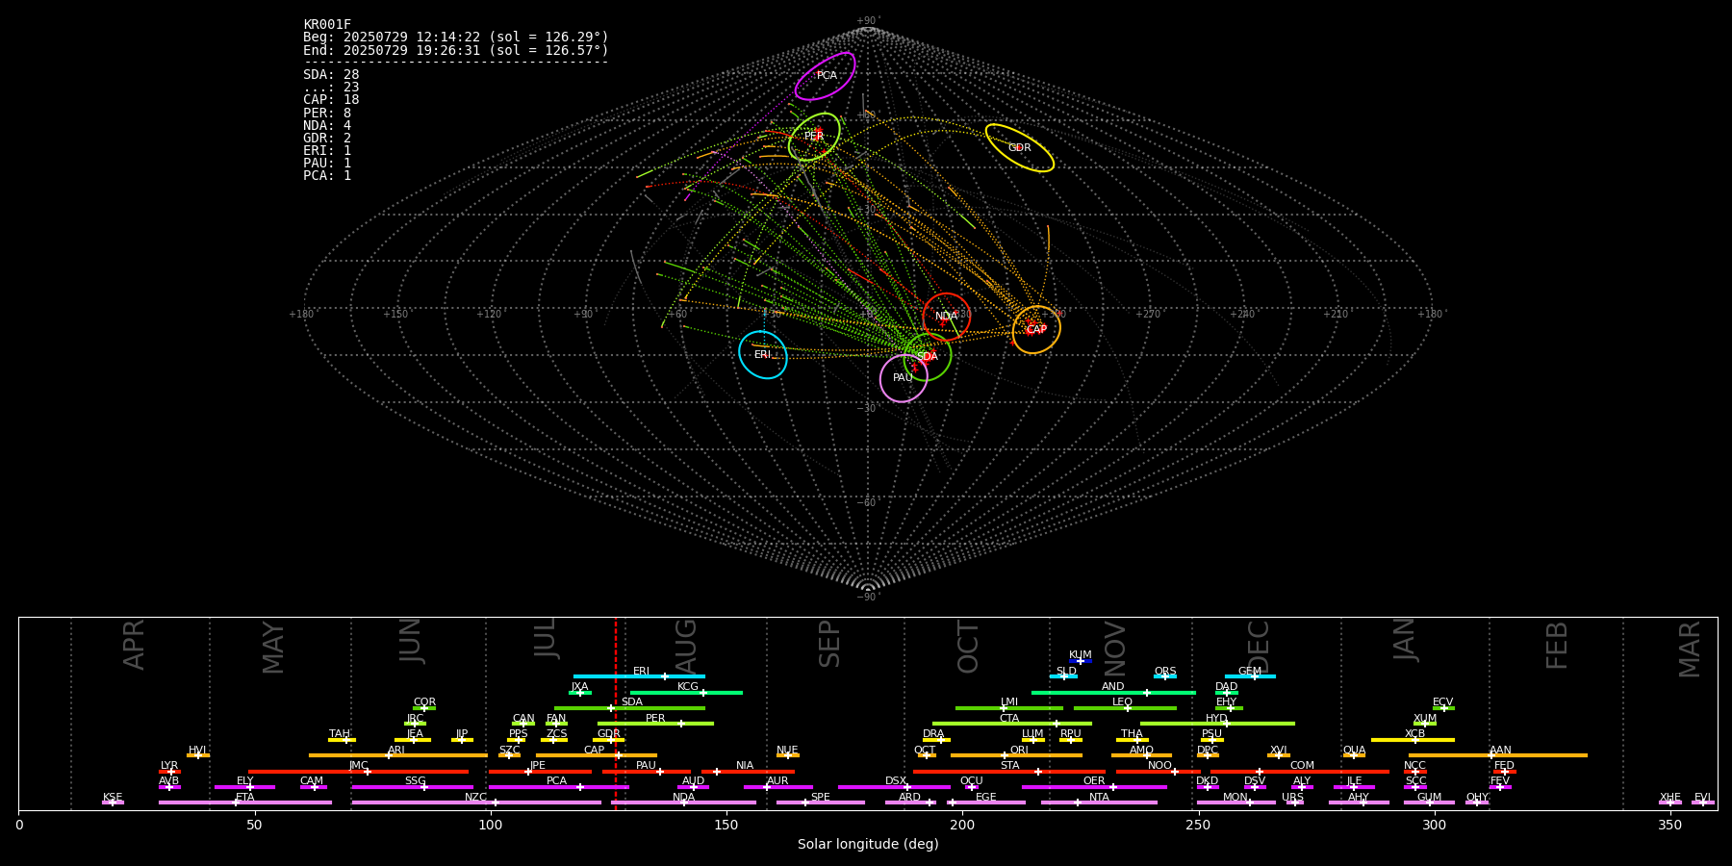The image size is (1732, 866).
Task: Select the LMI shower bar
Action: (1009, 708)
